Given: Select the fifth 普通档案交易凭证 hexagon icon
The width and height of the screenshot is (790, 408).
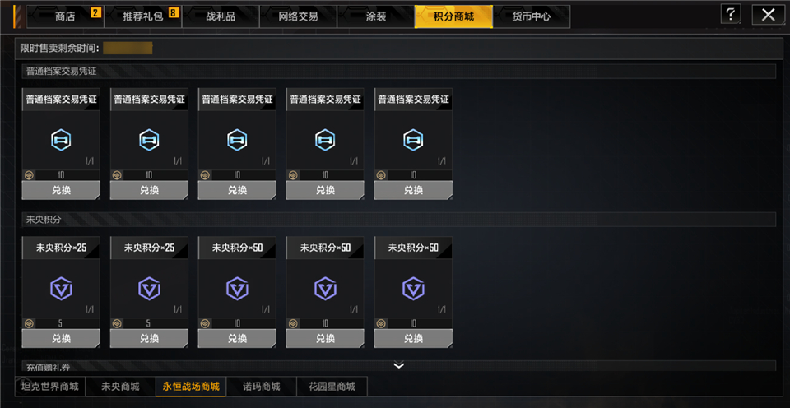Looking at the screenshot, I should pos(413,140).
